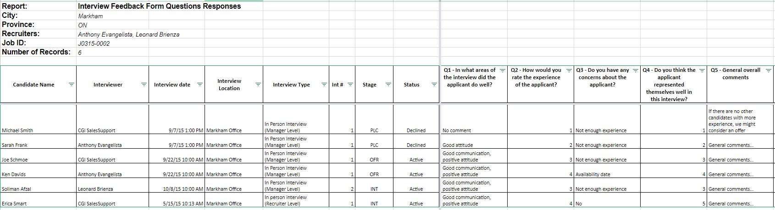The height and width of the screenshot is (210, 775).
Task: Select the 'Recruiters:' label cell
Action: pyautogui.click(x=39, y=34)
